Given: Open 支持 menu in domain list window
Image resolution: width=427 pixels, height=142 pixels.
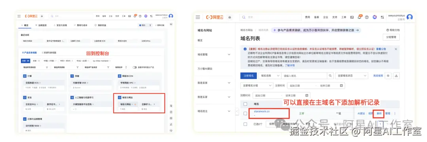Looking at the screenshot, I should coord(335,17).
